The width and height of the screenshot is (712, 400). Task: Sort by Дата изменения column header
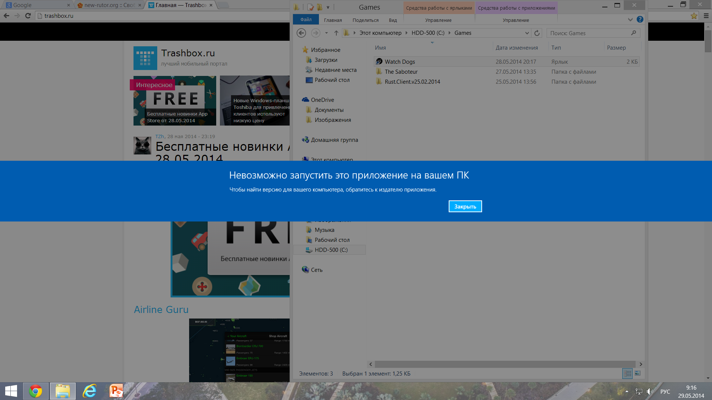(517, 47)
